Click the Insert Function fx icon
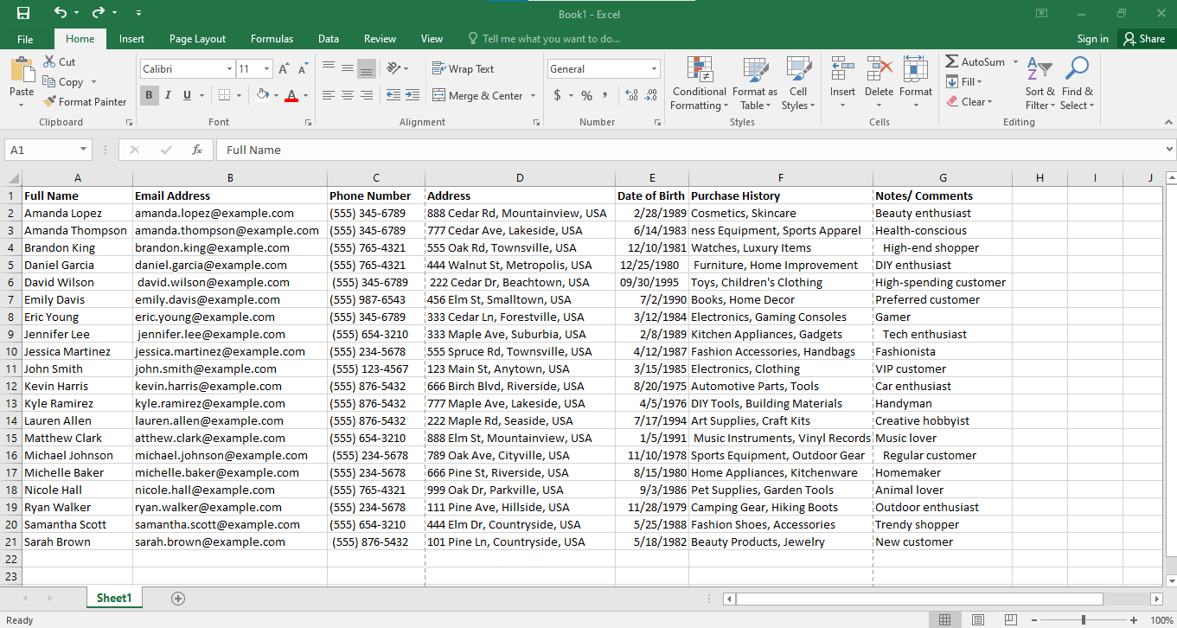 pyautogui.click(x=197, y=150)
